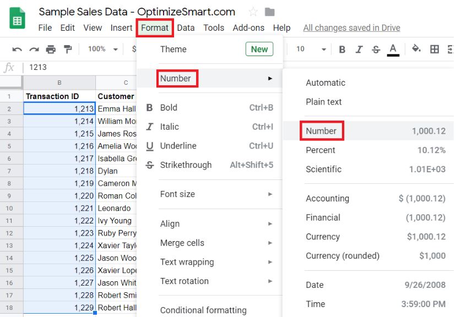Open the View menu
456x317 pixels.
[93, 28]
